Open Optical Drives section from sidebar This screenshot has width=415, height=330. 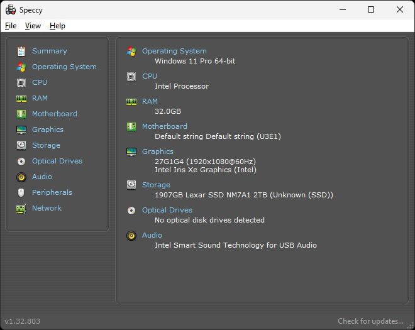[x=57, y=161]
